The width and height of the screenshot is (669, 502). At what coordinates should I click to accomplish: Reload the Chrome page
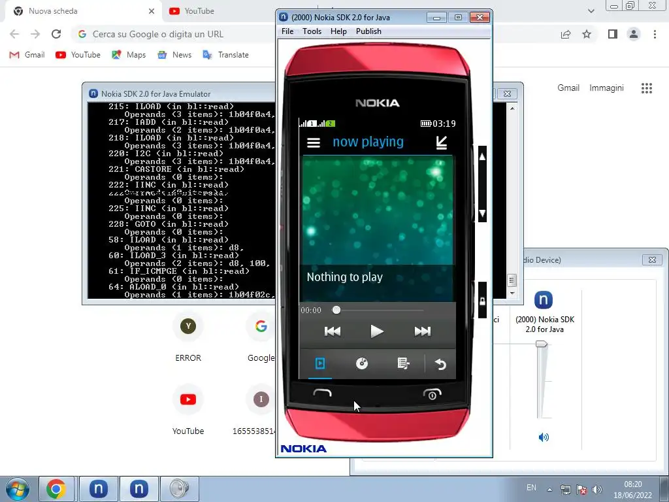pos(56,34)
